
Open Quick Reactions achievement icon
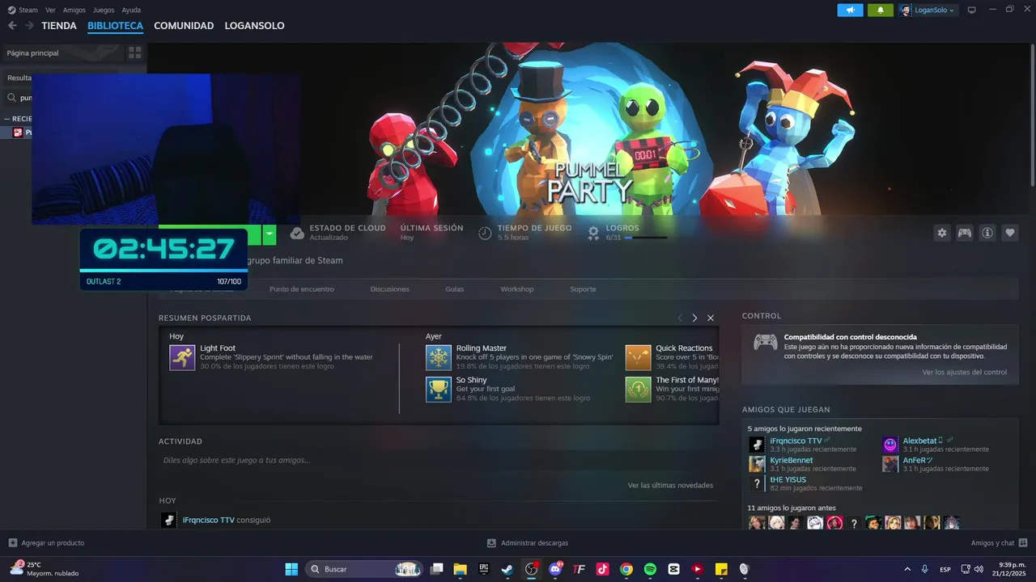(x=638, y=357)
